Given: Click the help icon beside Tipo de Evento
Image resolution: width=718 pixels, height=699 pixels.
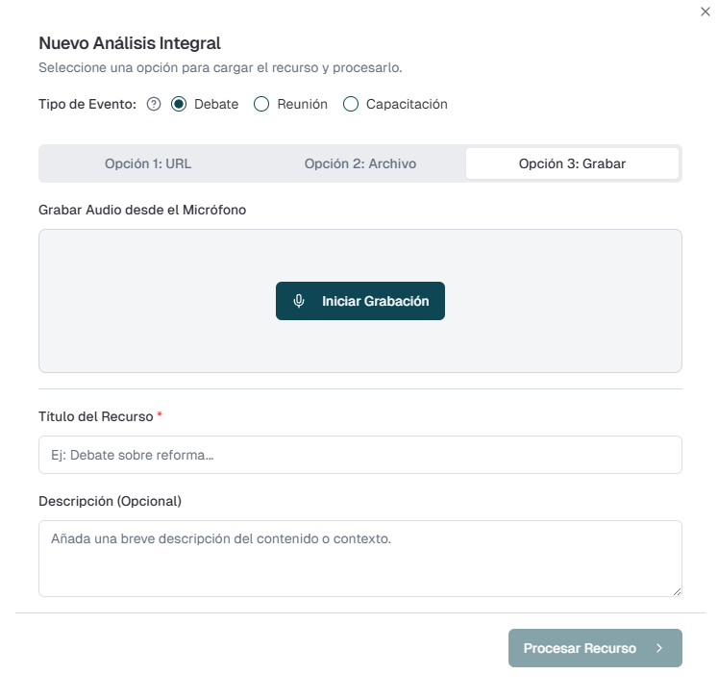Looking at the screenshot, I should click(x=154, y=104).
